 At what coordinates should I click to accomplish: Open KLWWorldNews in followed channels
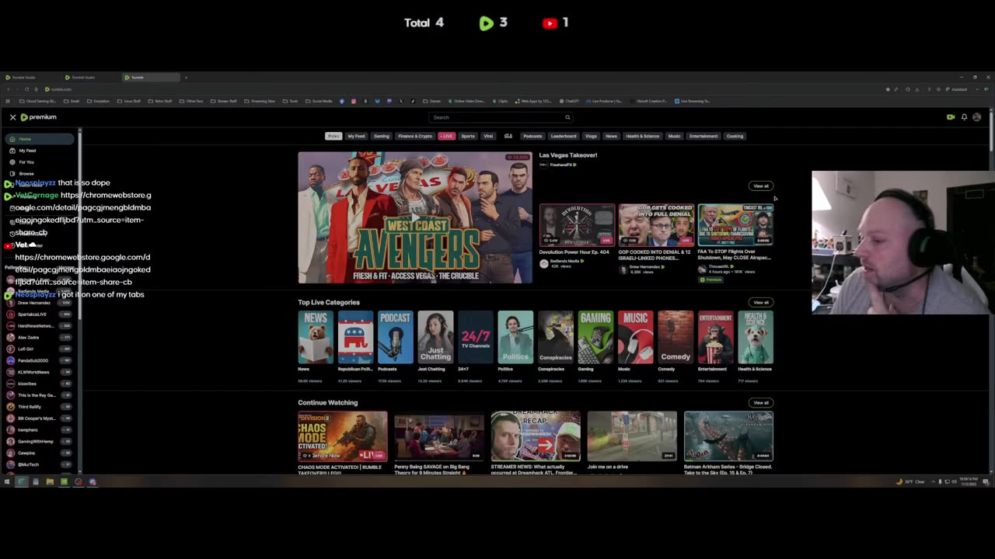pyautogui.click(x=39, y=372)
